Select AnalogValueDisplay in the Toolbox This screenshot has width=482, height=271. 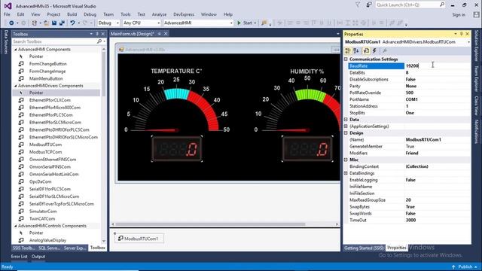47,240
